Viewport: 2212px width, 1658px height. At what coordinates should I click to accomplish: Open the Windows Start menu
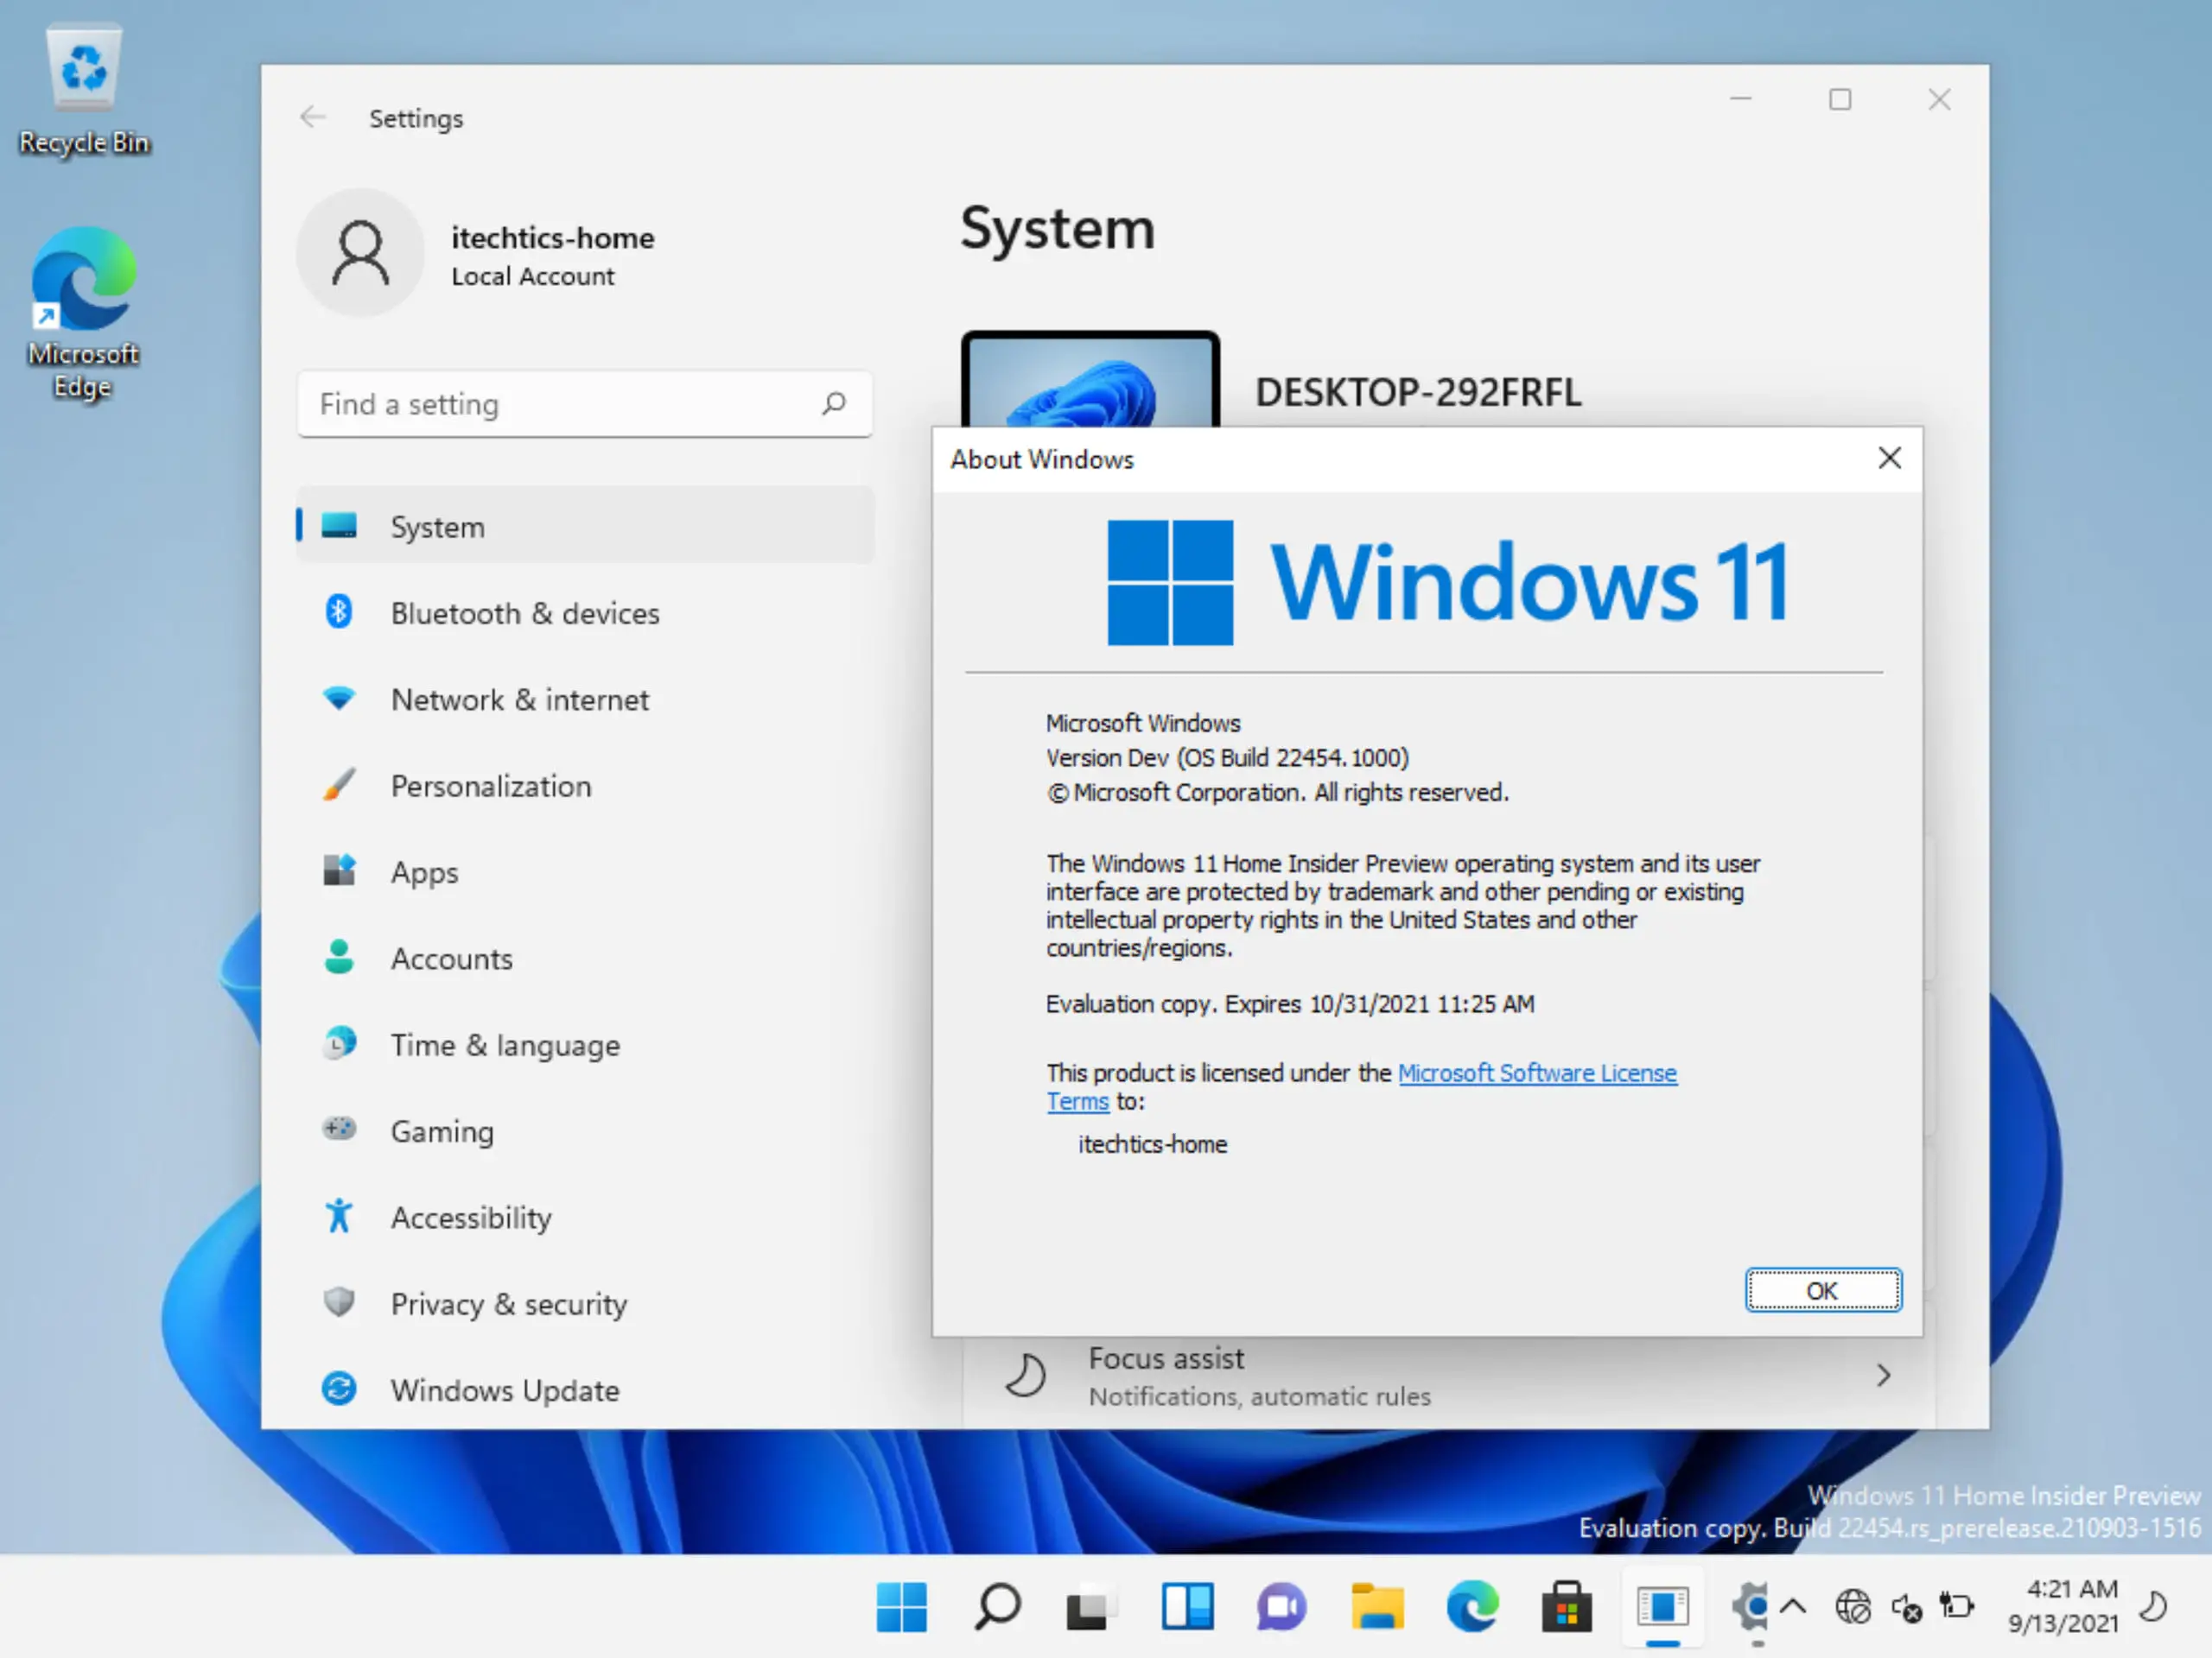tap(901, 1607)
